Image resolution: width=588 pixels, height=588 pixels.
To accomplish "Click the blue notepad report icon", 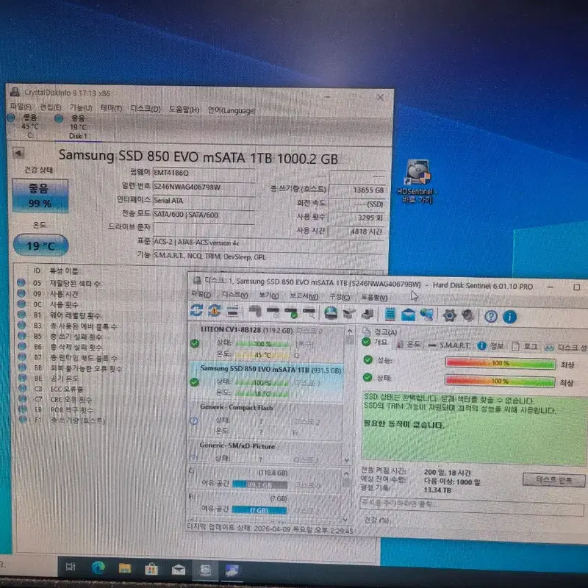I will tap(390, 315).
